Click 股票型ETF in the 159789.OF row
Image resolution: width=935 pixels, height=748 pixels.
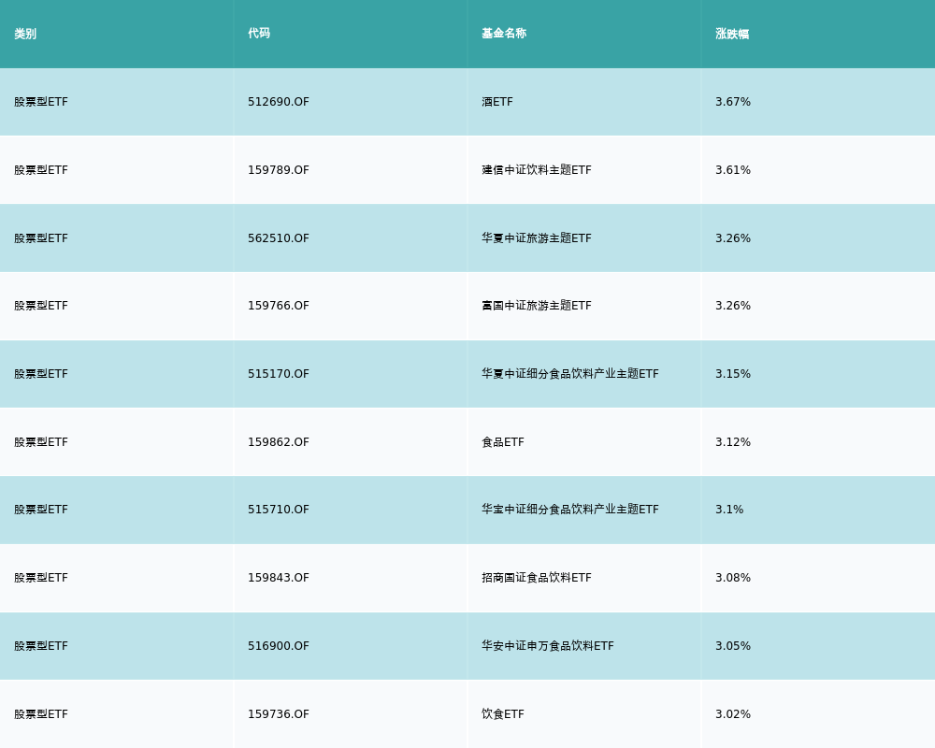[41, 170]
